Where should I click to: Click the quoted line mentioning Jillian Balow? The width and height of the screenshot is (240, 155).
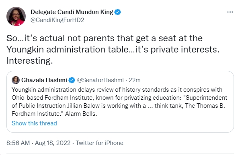click(118, 106)
